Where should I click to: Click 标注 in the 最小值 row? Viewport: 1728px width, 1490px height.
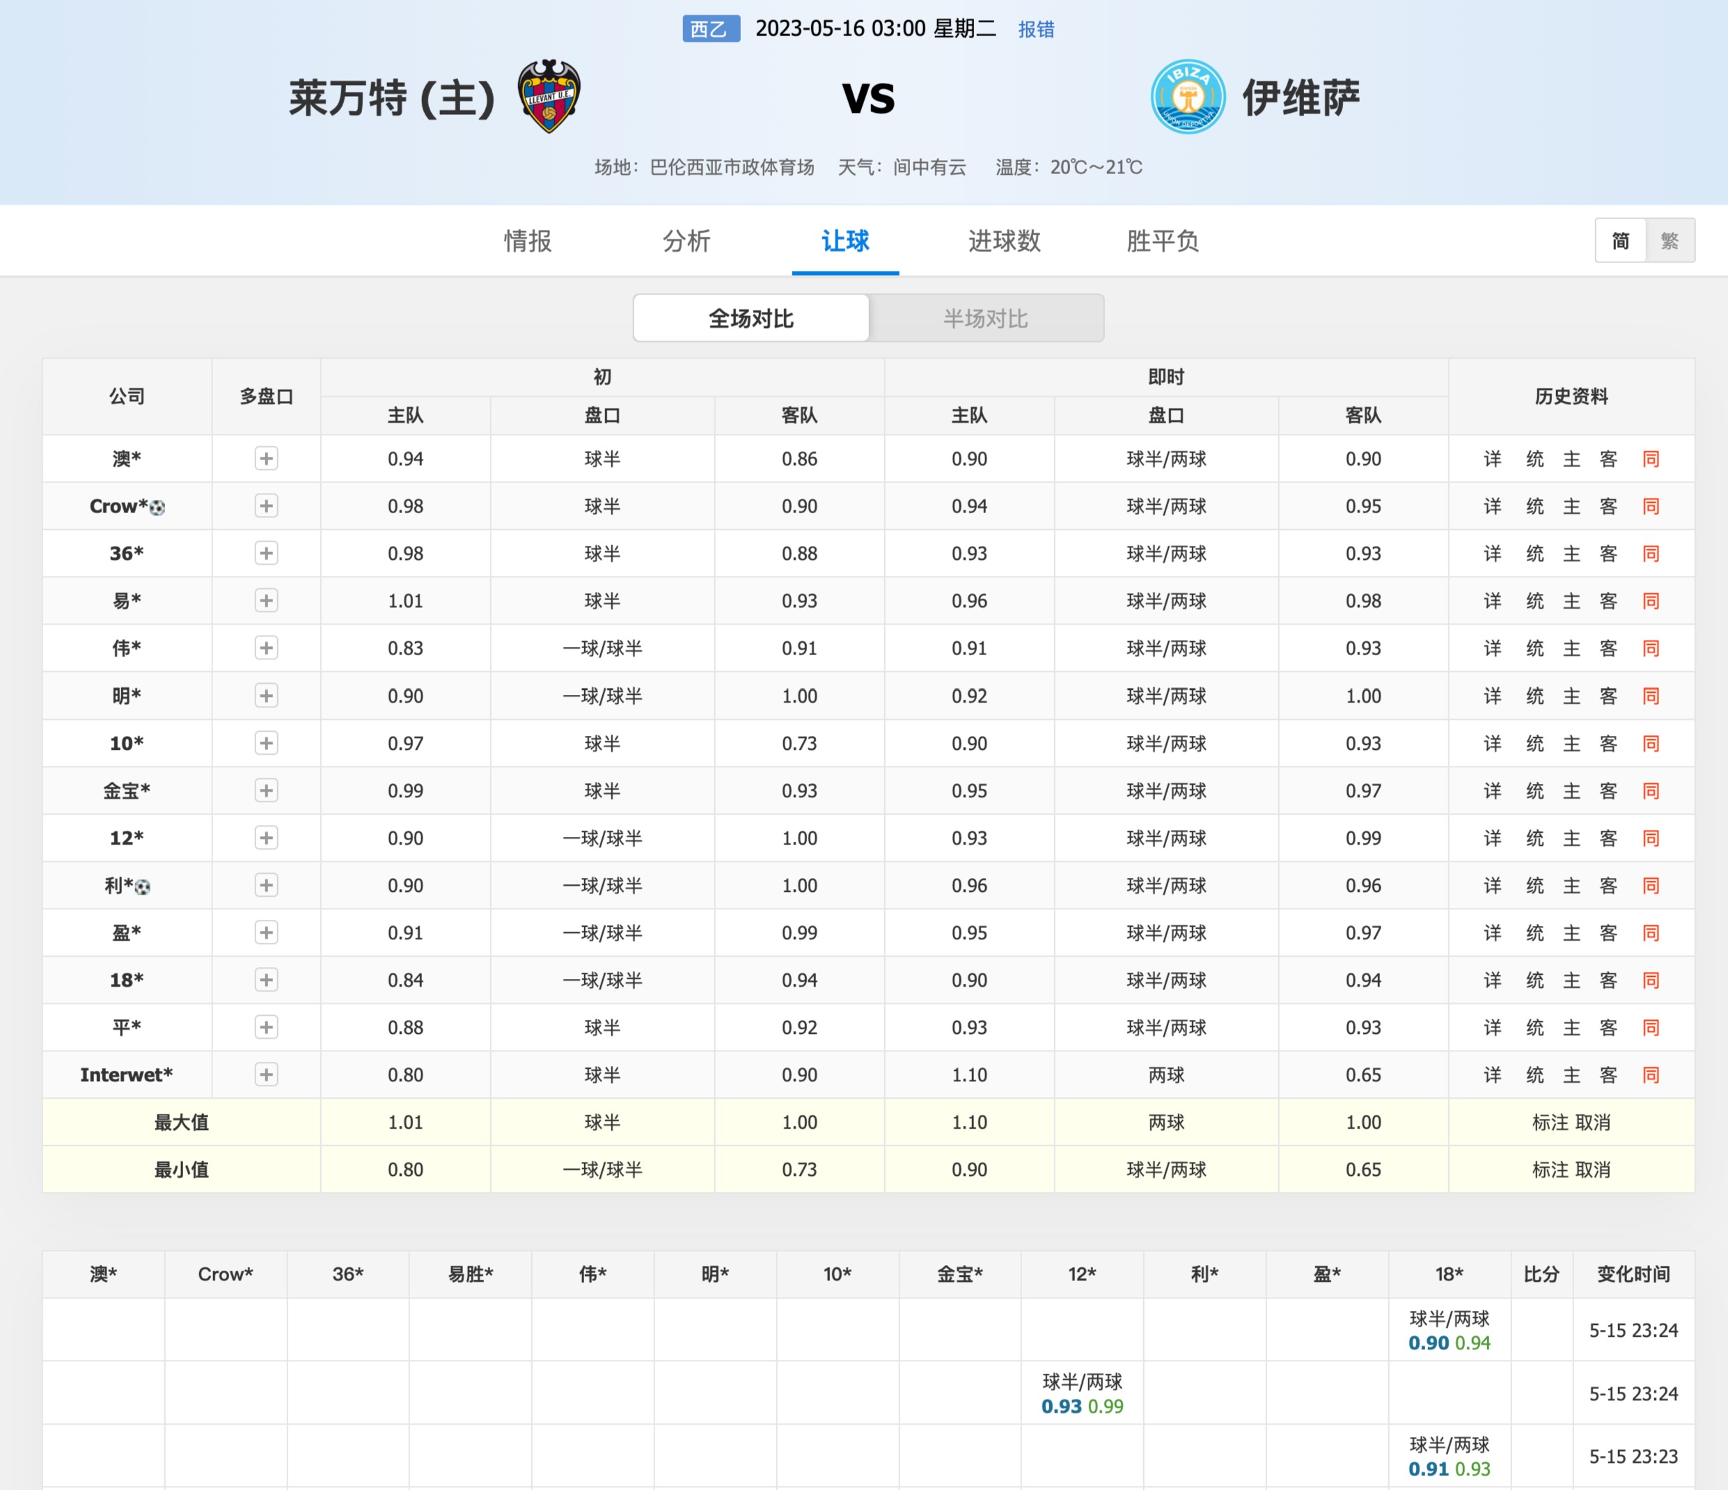point(1550,1170)
